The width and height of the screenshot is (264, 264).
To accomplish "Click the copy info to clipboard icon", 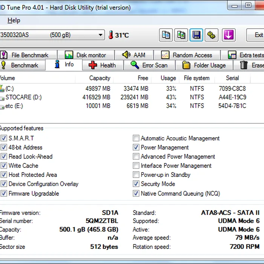I will [x=166, y=35].
